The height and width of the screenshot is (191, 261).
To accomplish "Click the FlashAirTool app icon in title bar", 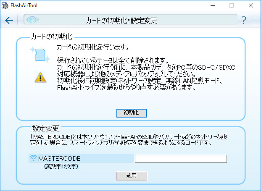I will click(x=5, y=5).
